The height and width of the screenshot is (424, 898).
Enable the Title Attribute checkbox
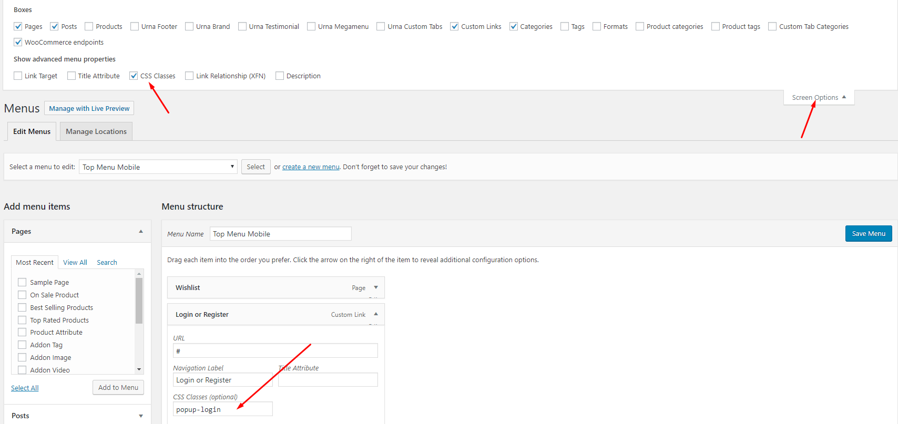[72, 76]
